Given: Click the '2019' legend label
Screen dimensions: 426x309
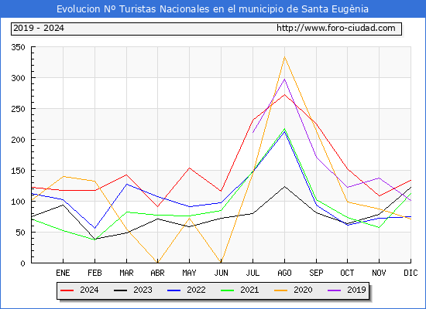Looking at the screenshot, I should [356, 290].
